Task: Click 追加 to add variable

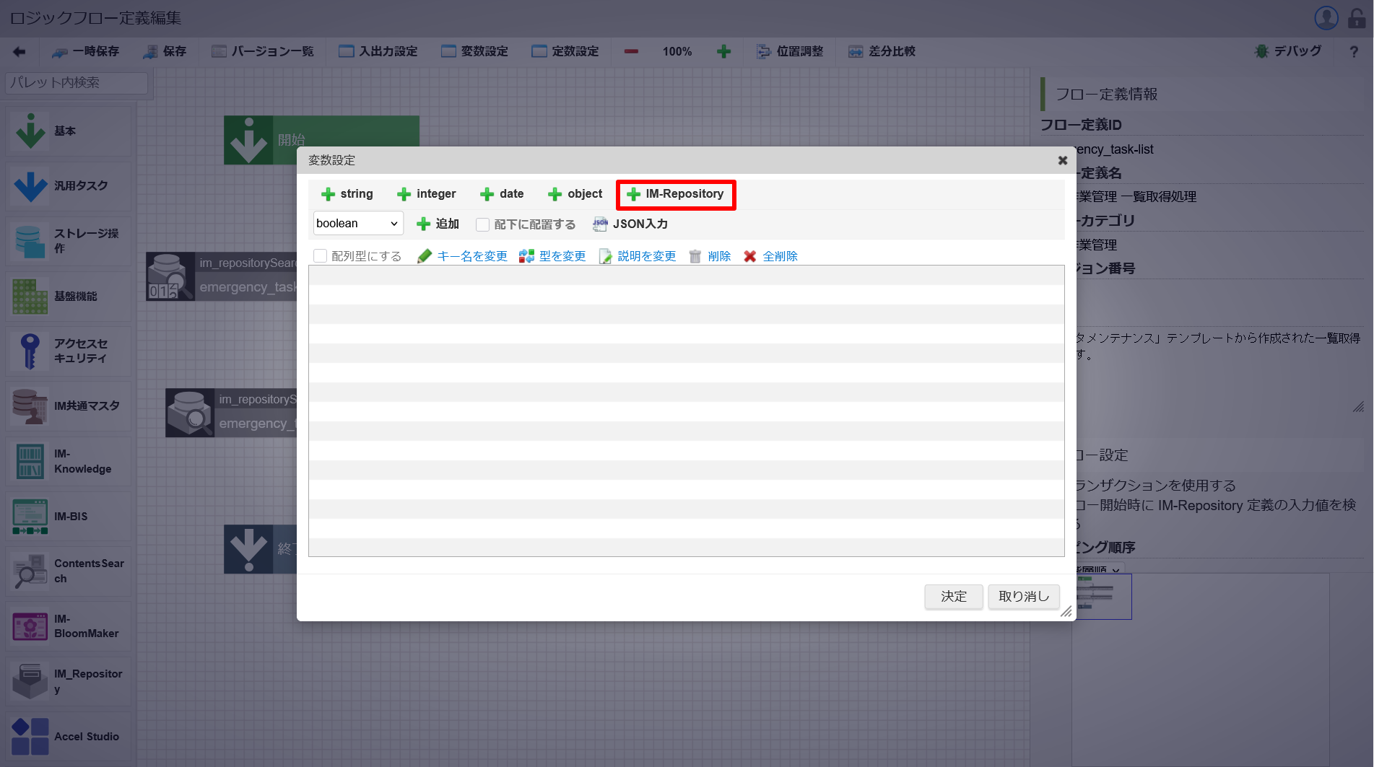Action: tap(438, 224)
